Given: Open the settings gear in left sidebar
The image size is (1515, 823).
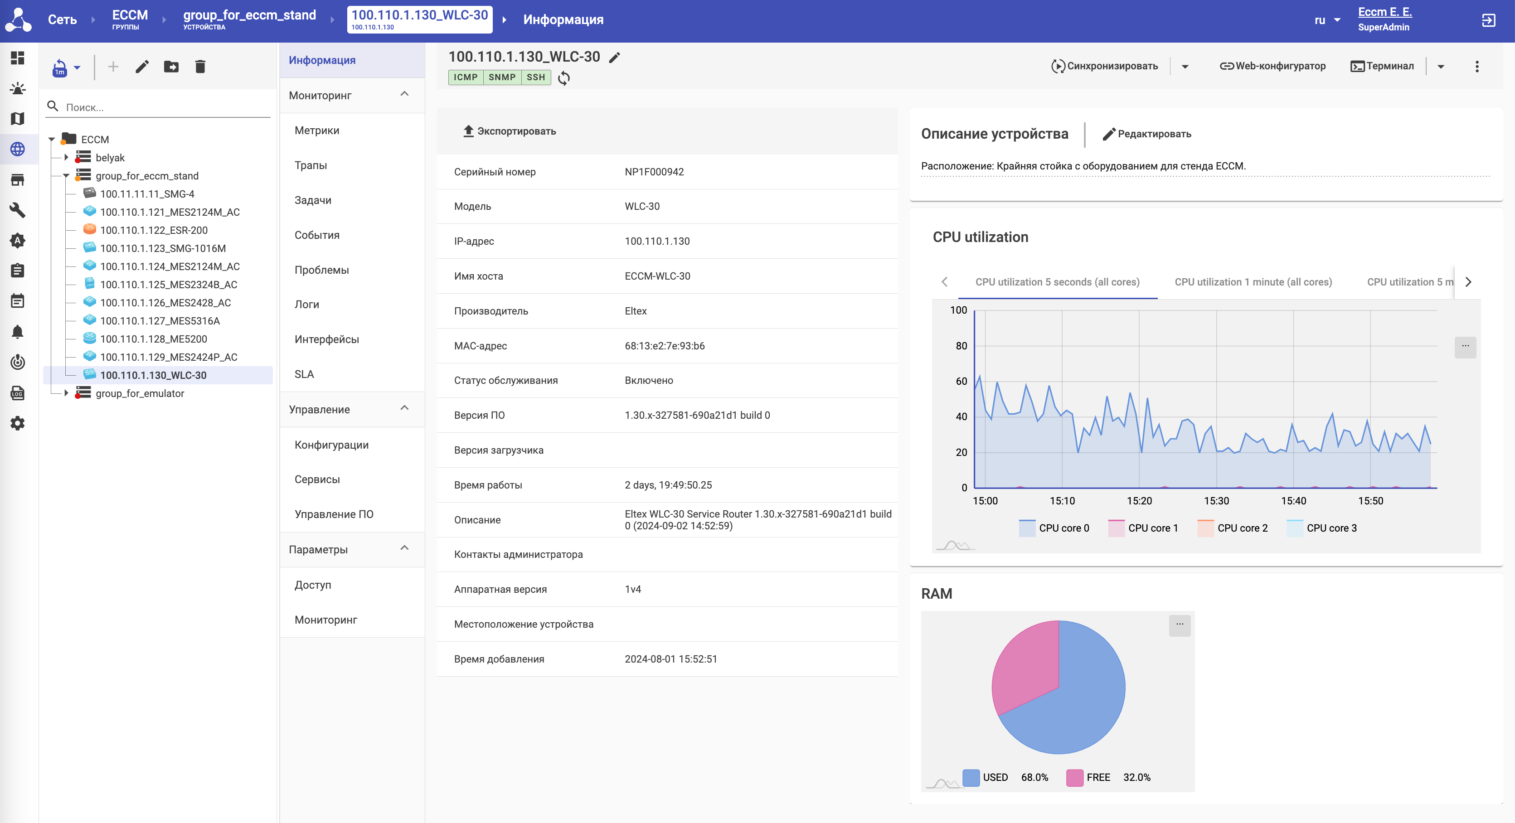Looking at the screenshot, I should click(18, 423).
